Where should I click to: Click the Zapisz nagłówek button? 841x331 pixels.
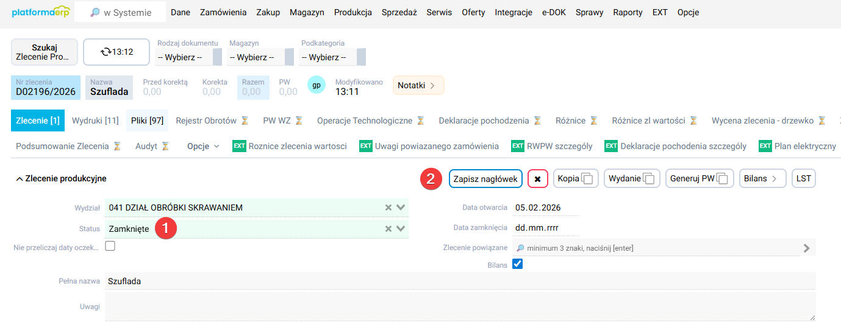[x=485, y=179]
